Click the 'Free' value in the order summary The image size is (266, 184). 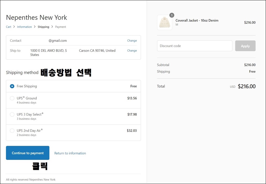tap(252, 71)
